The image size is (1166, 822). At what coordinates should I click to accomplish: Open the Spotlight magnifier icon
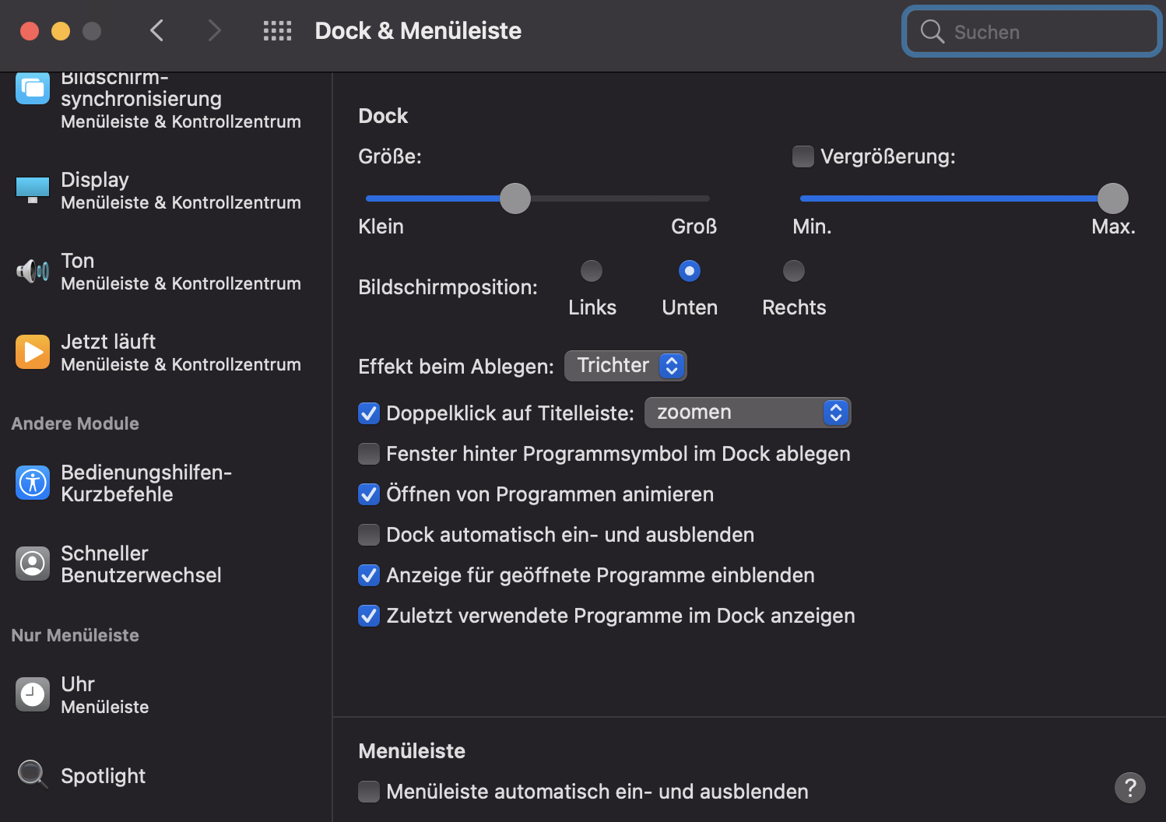(33, 775)
